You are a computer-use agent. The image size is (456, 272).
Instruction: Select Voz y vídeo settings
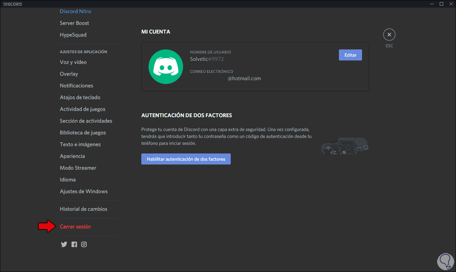73,62
